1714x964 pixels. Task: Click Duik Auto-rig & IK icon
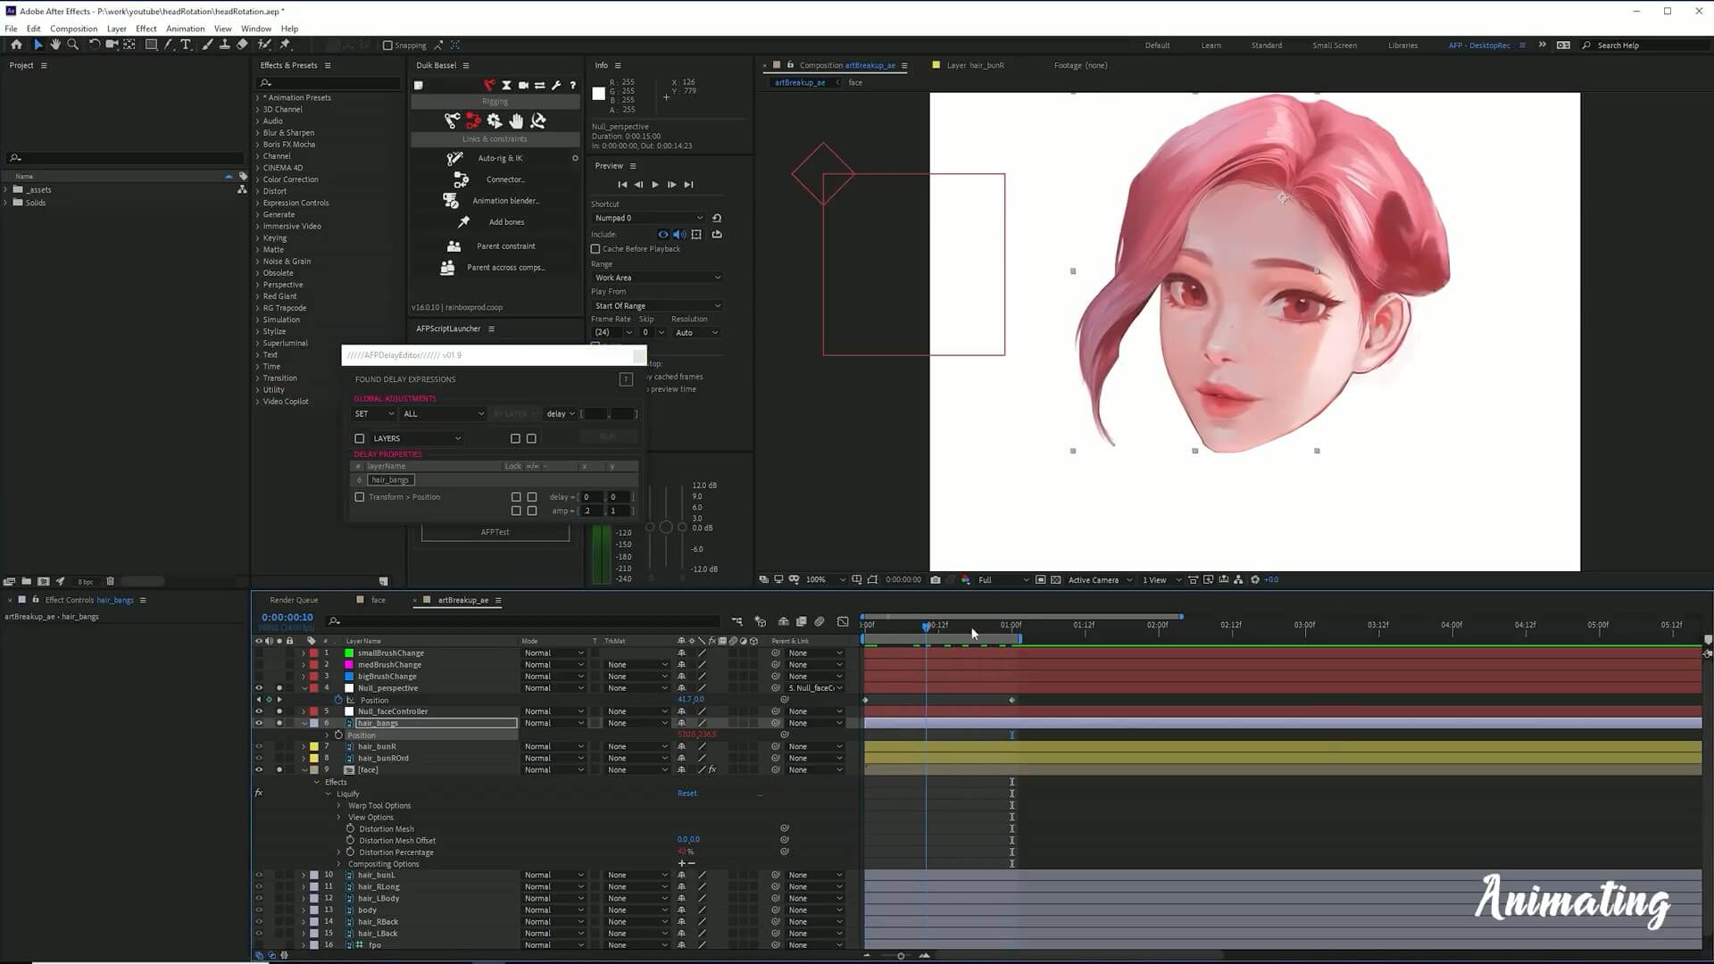pos(454,158)
